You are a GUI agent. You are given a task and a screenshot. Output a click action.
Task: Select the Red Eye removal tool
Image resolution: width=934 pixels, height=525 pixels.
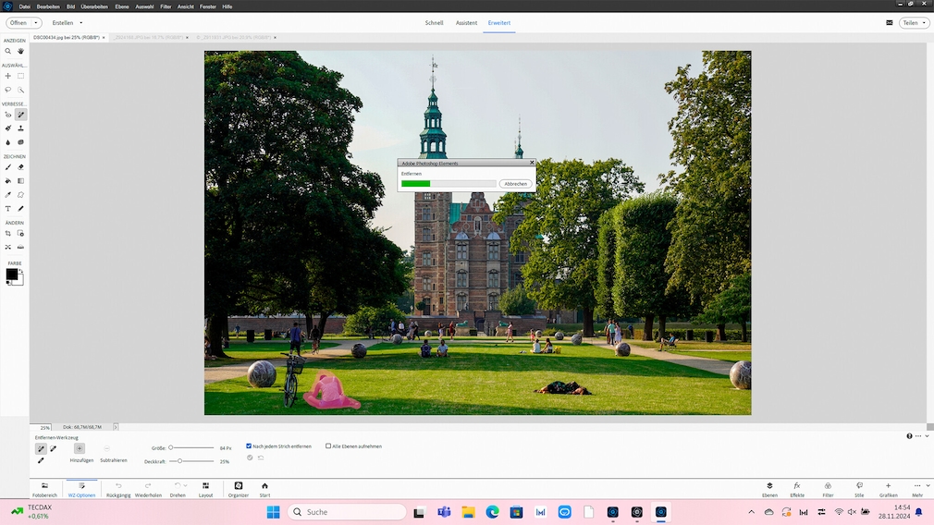[x=7, y=115]
